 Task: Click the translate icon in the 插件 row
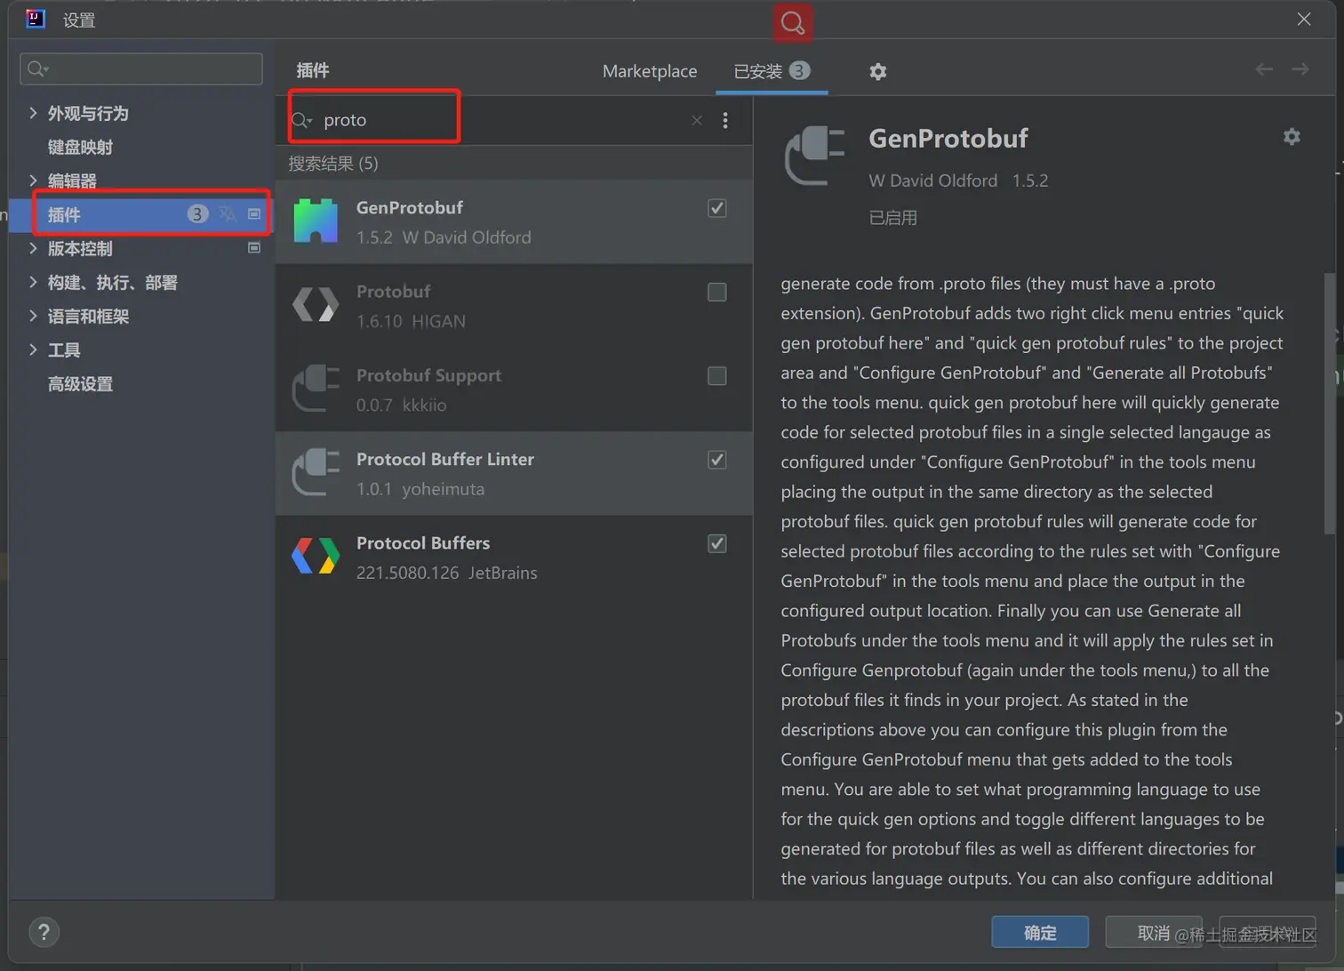click(228, 214)
